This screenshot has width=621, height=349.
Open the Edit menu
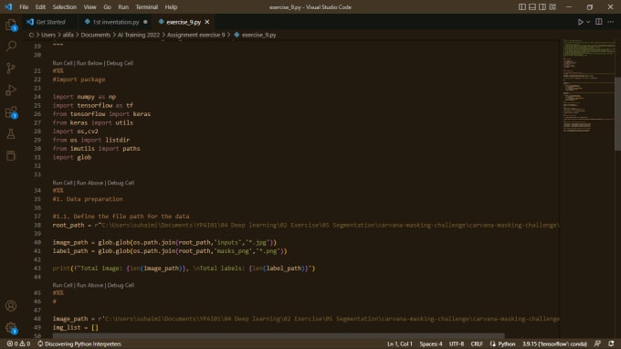coord(40,7)
